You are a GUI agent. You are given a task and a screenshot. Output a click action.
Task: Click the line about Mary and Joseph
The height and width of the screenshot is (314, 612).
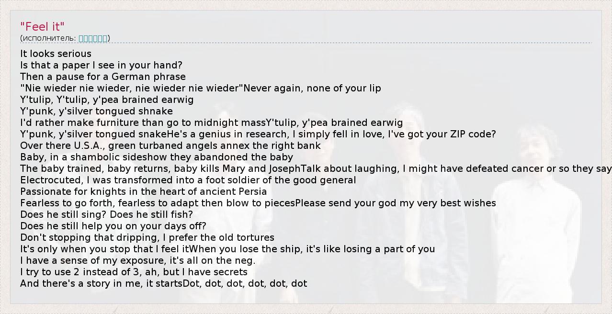click(315, 168)
